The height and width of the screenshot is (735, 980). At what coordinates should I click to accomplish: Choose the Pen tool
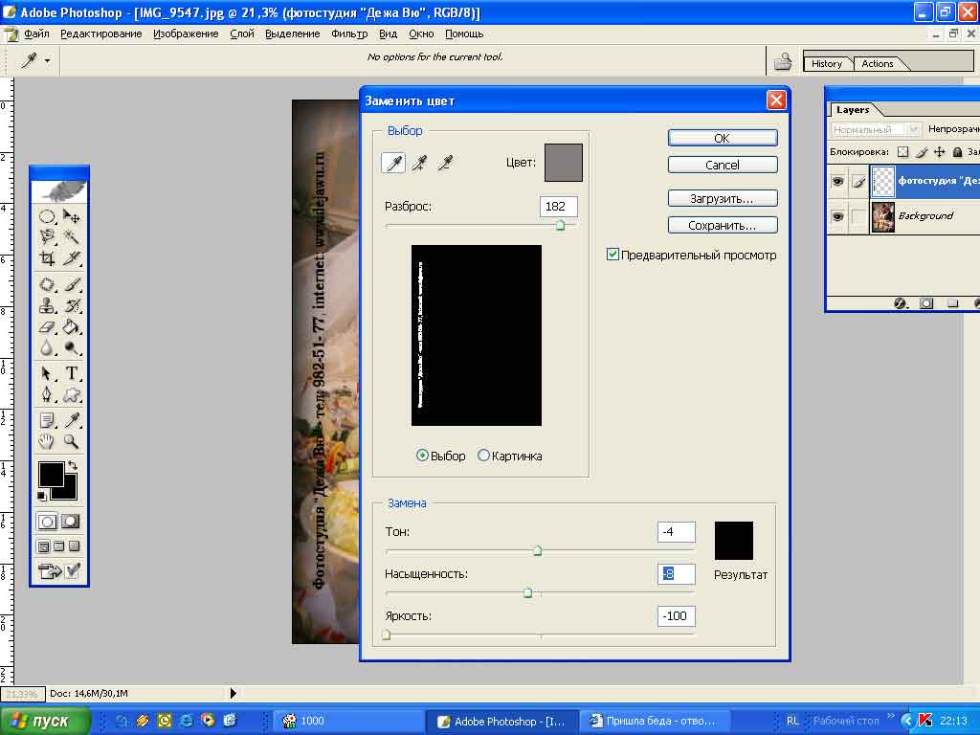pos(47,394)
